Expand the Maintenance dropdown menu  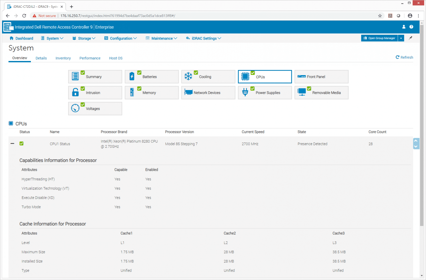161,38
